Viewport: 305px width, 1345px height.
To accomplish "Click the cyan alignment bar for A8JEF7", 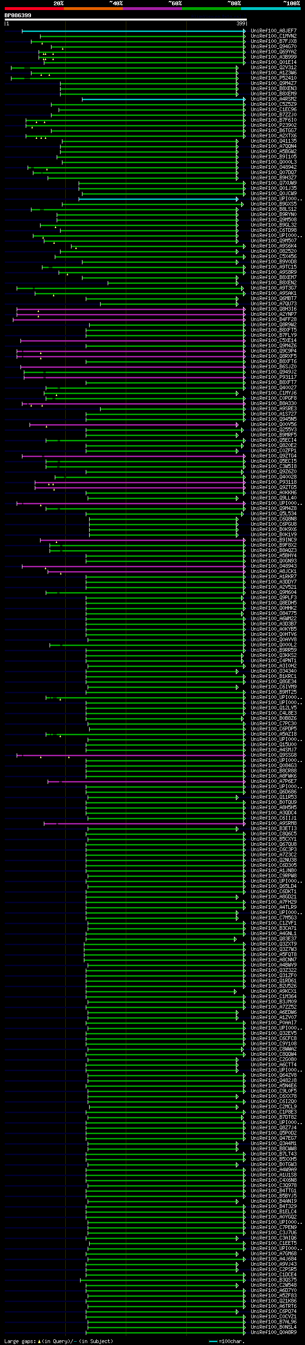I will tap(133, 31).
